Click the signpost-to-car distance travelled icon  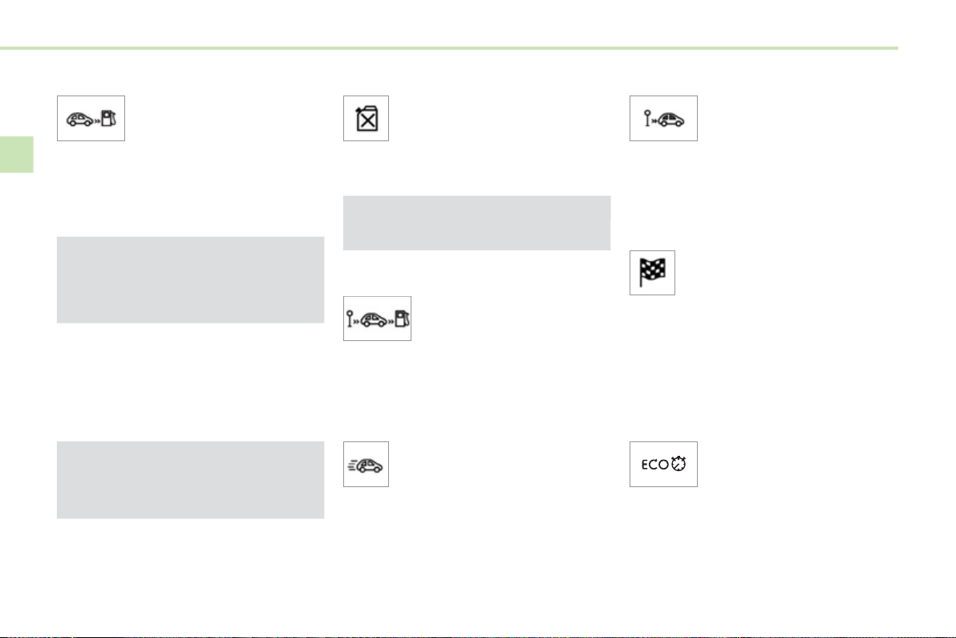coord(663,119)
